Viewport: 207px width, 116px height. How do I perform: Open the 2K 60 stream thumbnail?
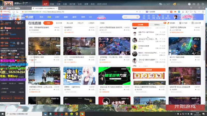click(184, 46)
